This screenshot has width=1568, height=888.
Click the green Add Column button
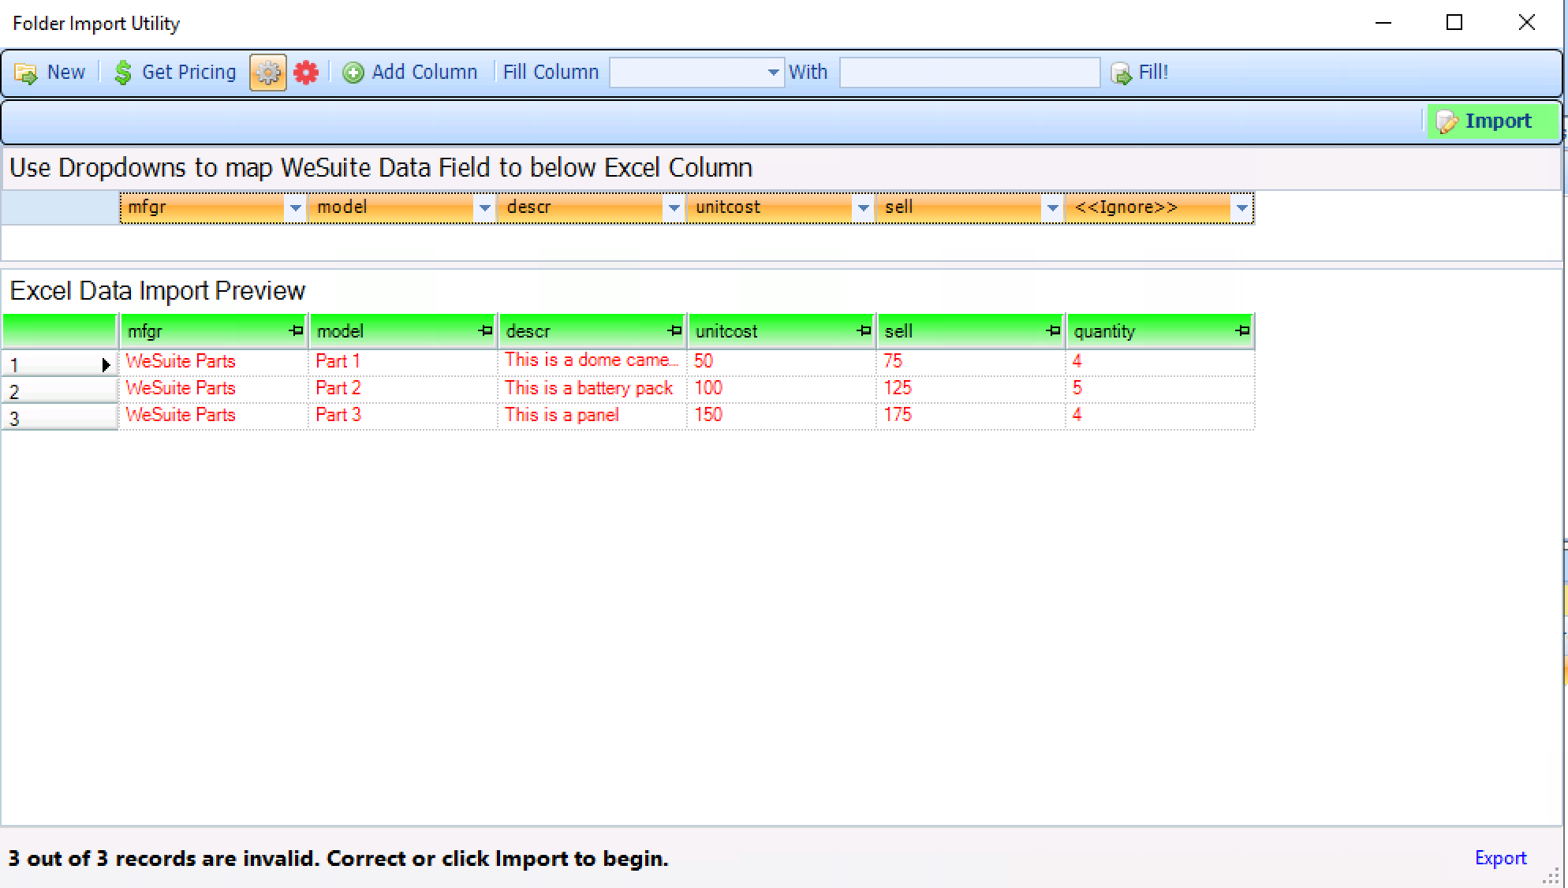pyautogui.click(x=409, y=73)
